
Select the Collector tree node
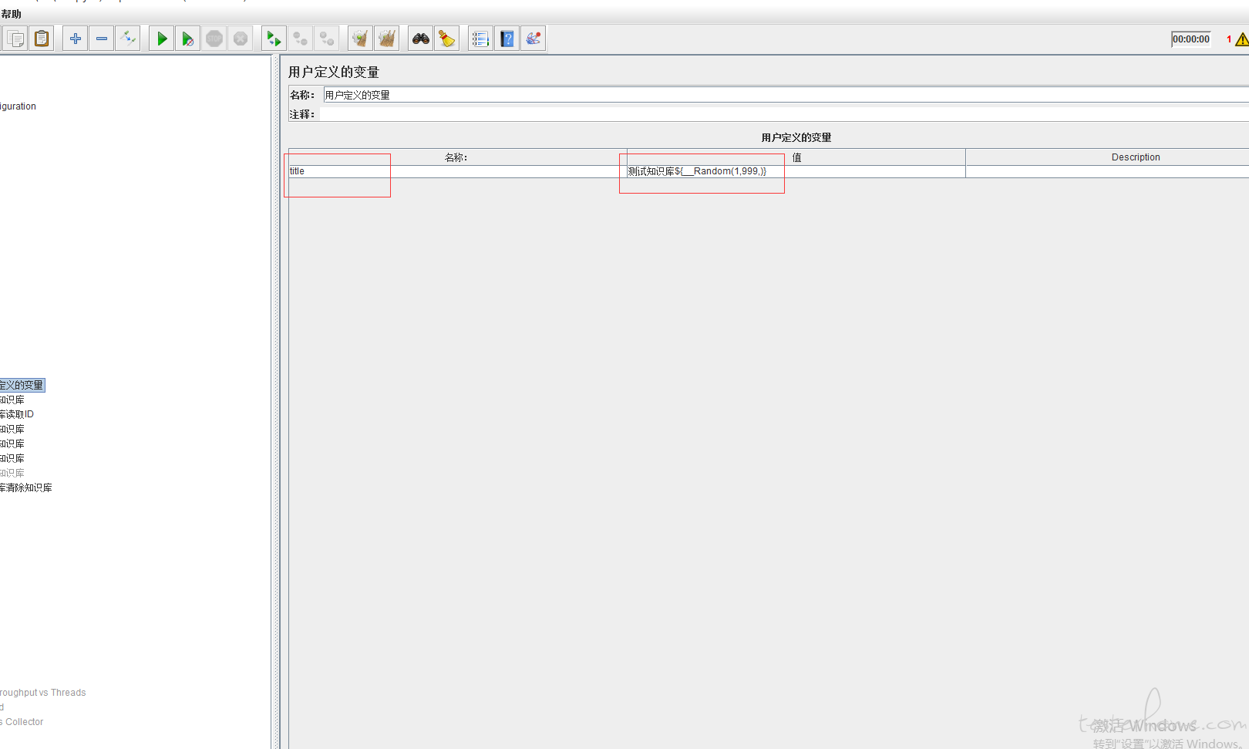pyautogui.click(x=22, y=722)
